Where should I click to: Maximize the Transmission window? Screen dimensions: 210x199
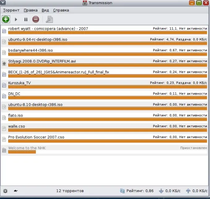(199, 3)
